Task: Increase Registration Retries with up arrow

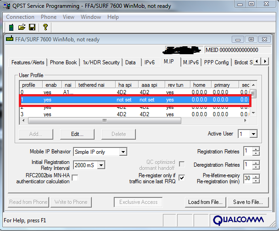Action: click(256, 149)
